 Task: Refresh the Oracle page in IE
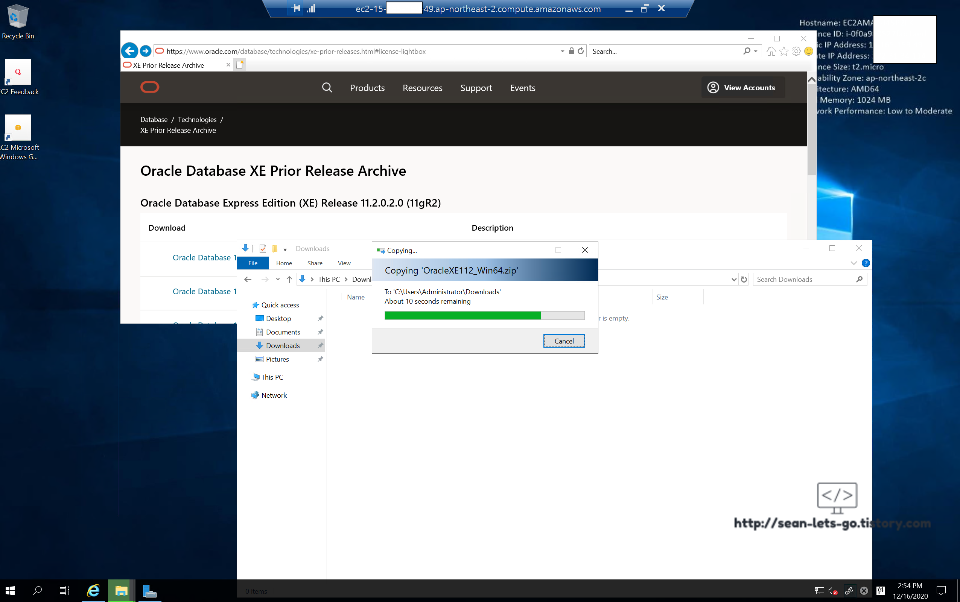click(x=581, y=51)
